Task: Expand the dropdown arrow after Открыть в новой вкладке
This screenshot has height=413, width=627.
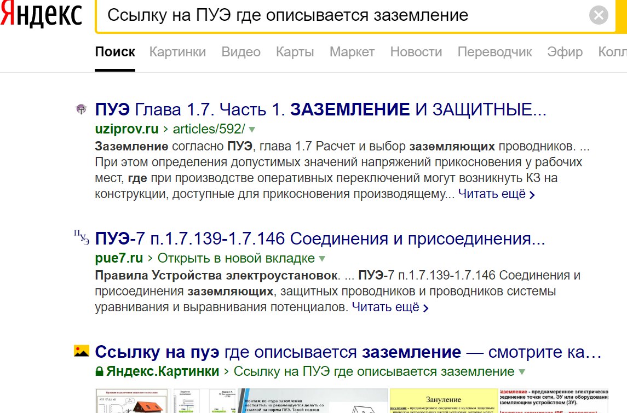Action: pyautogui.click(x=322, y=259)
